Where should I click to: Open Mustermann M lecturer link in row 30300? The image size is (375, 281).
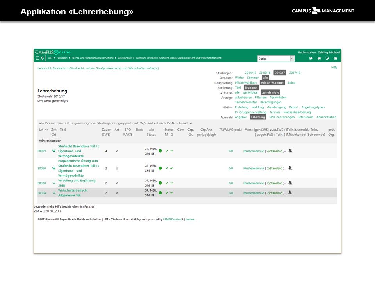pyautogui.click(x=254, y=183)
